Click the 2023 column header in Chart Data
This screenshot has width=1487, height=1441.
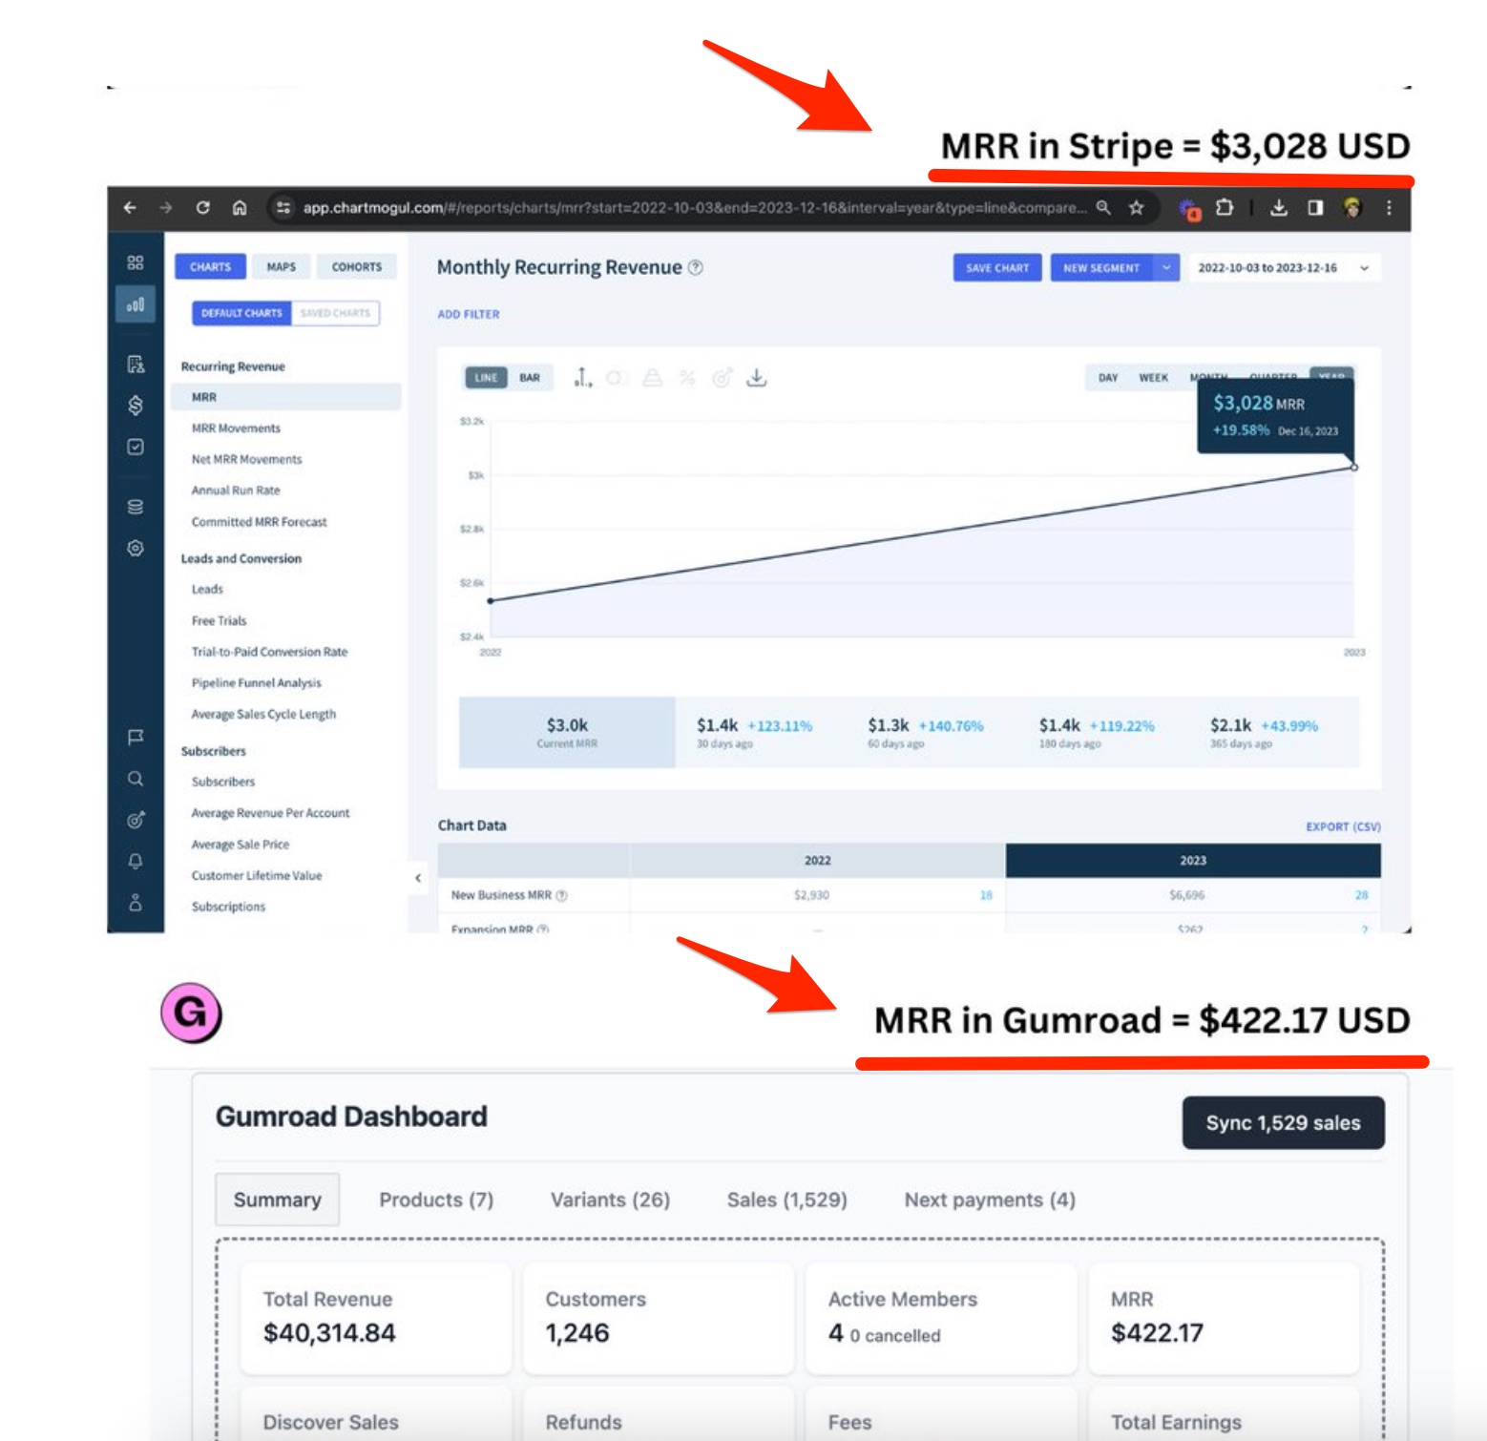tap(1193, 860)
